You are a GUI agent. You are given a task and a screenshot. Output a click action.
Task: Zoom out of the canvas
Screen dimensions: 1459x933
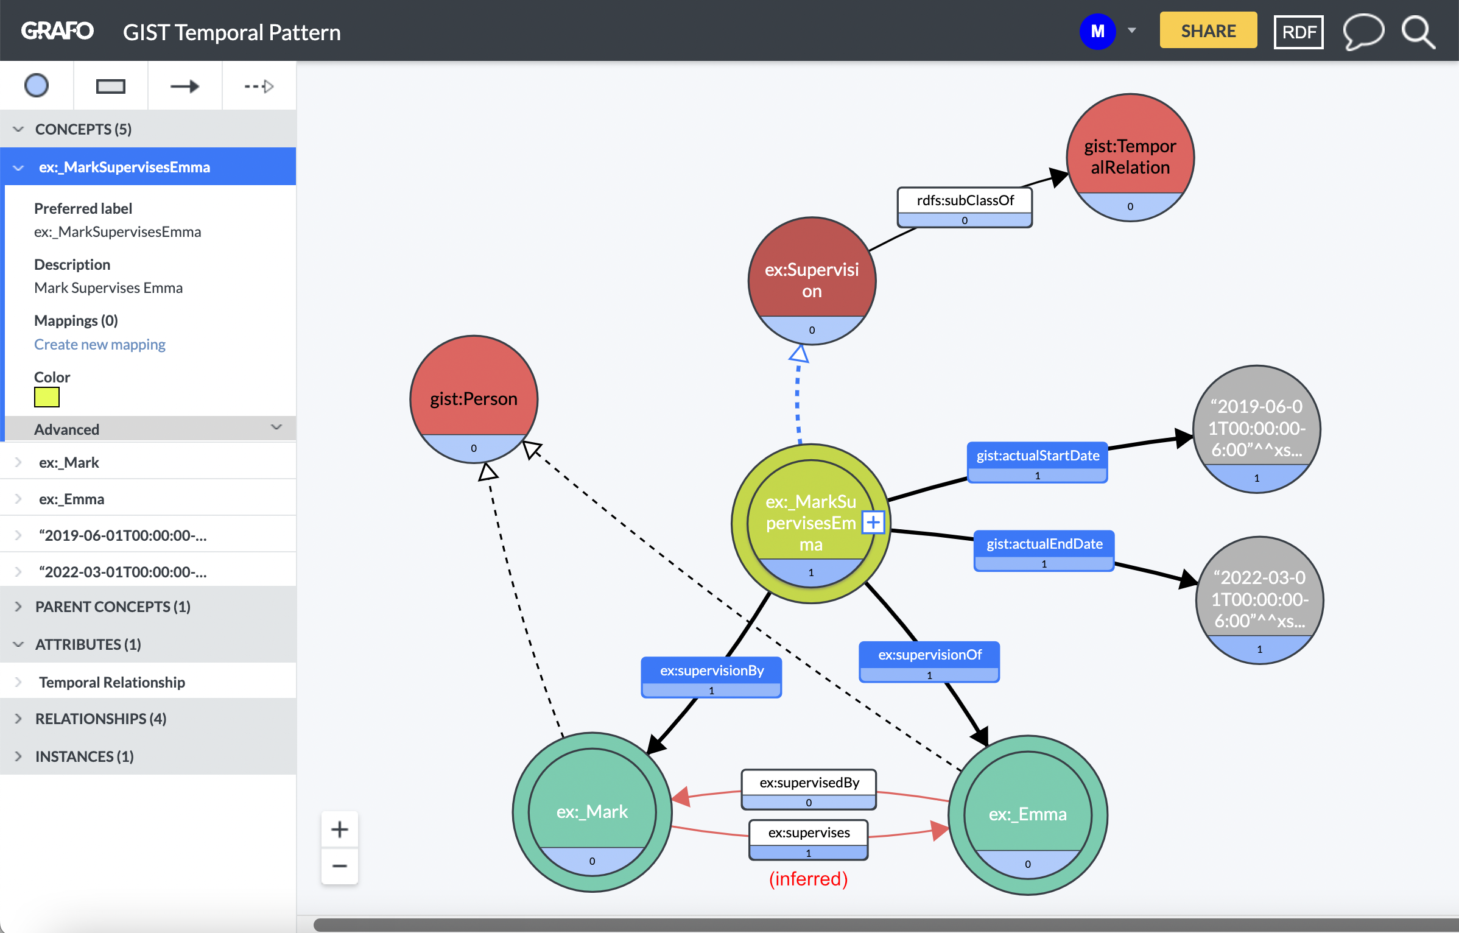pyautogui.click(x=339, y=865)
